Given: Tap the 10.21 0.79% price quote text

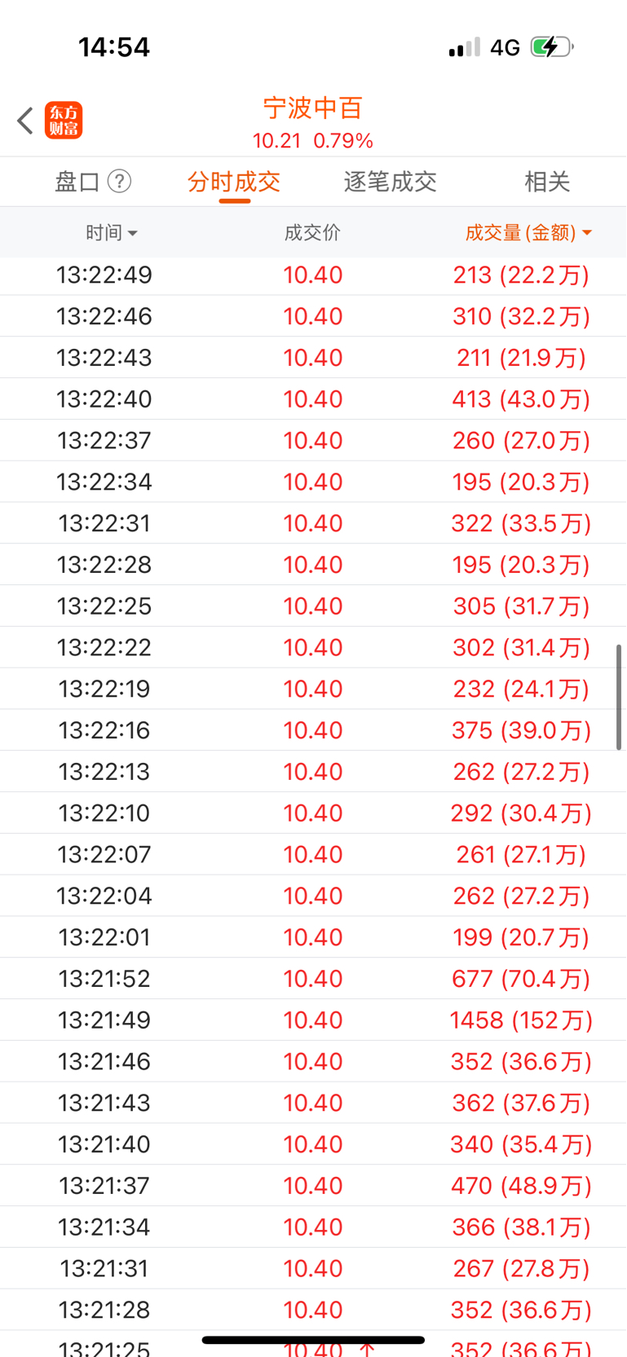Looking at the screenshot, I should 313,141.
